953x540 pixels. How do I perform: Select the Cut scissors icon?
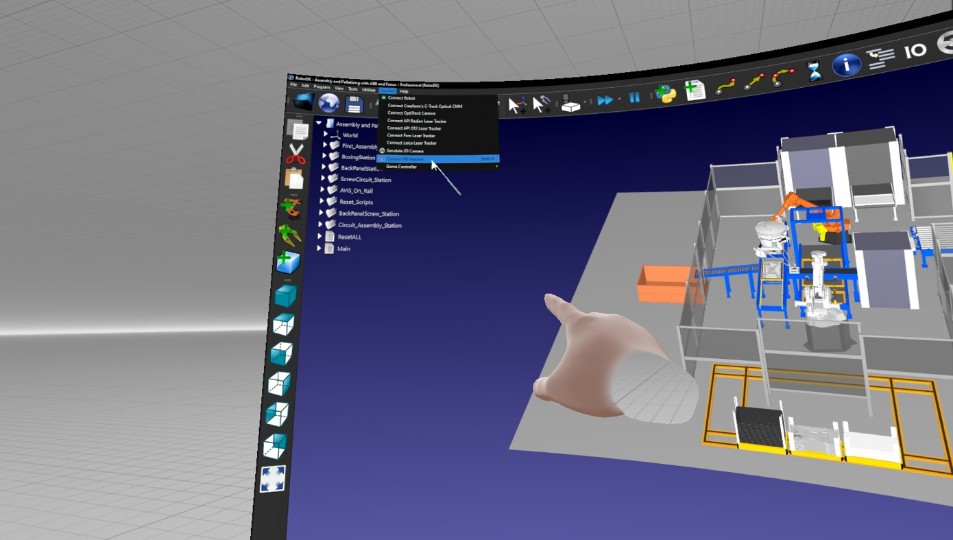tap(295, 154)
